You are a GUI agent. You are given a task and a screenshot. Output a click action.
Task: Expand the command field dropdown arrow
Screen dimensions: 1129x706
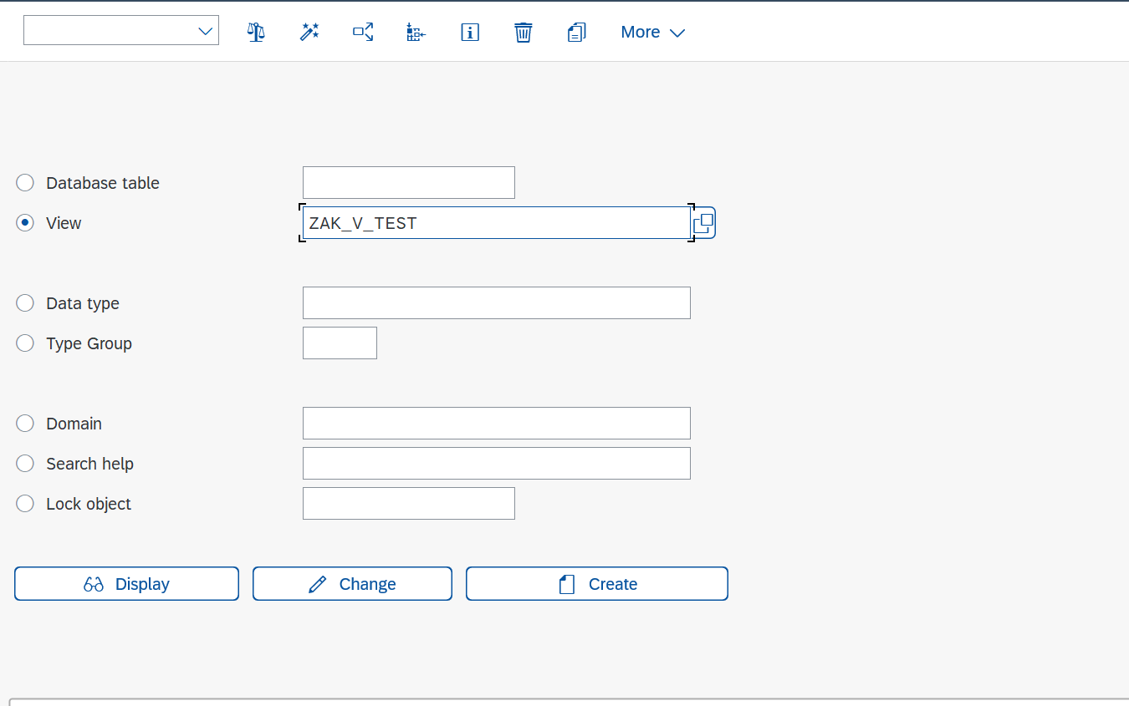(205, 31)
